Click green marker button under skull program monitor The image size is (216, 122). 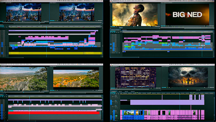click(168, 87)
